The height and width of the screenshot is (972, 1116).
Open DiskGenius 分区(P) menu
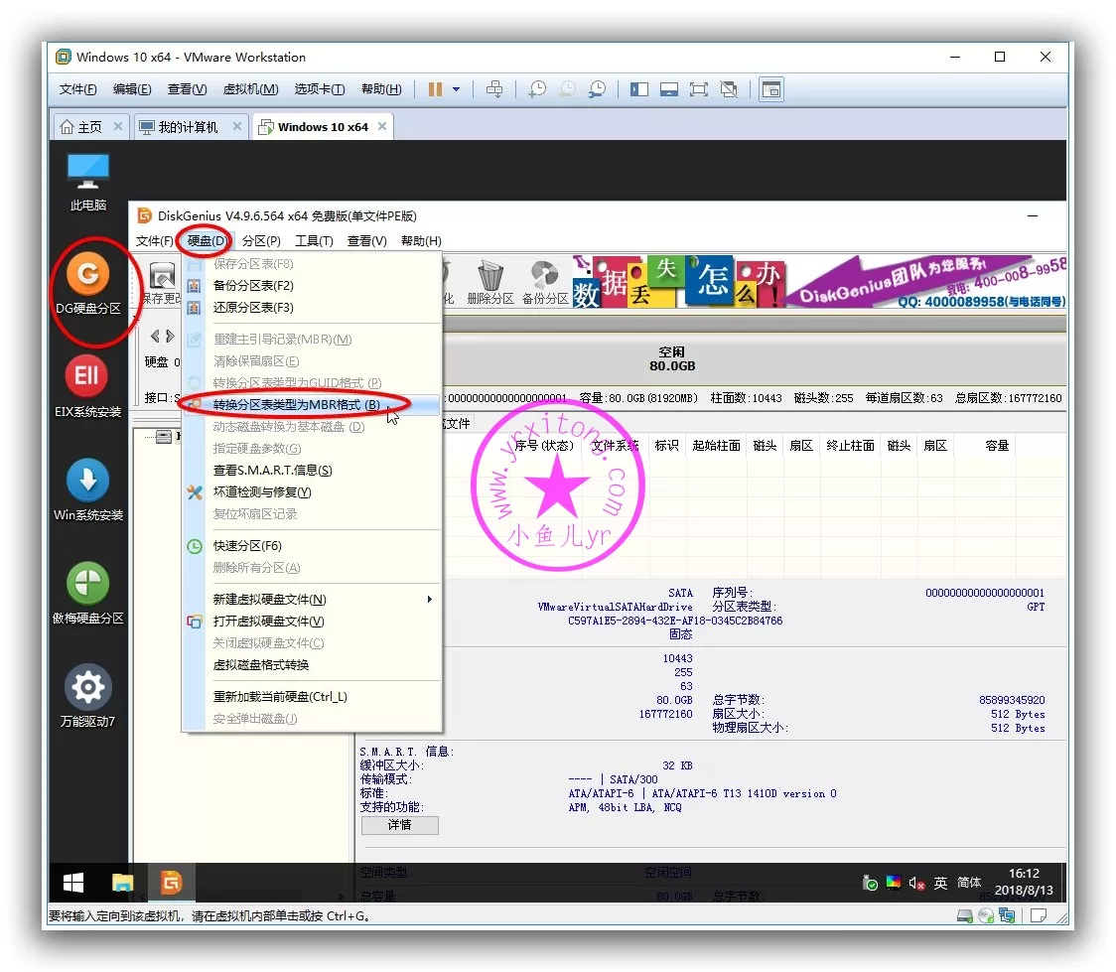point(261,241)
